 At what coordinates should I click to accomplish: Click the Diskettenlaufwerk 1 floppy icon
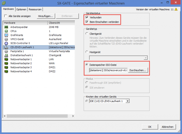click(6, 55)
